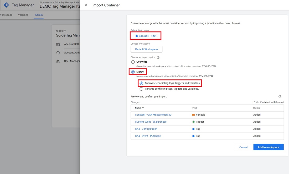Click the Account Settings building icon
This screenshot has width=289, height=174.
point(58,44)
